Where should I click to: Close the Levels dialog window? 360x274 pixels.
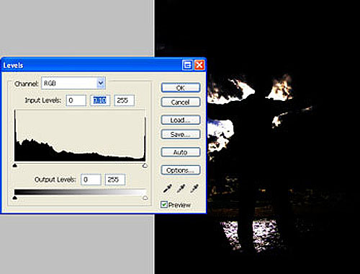(199, 65)
